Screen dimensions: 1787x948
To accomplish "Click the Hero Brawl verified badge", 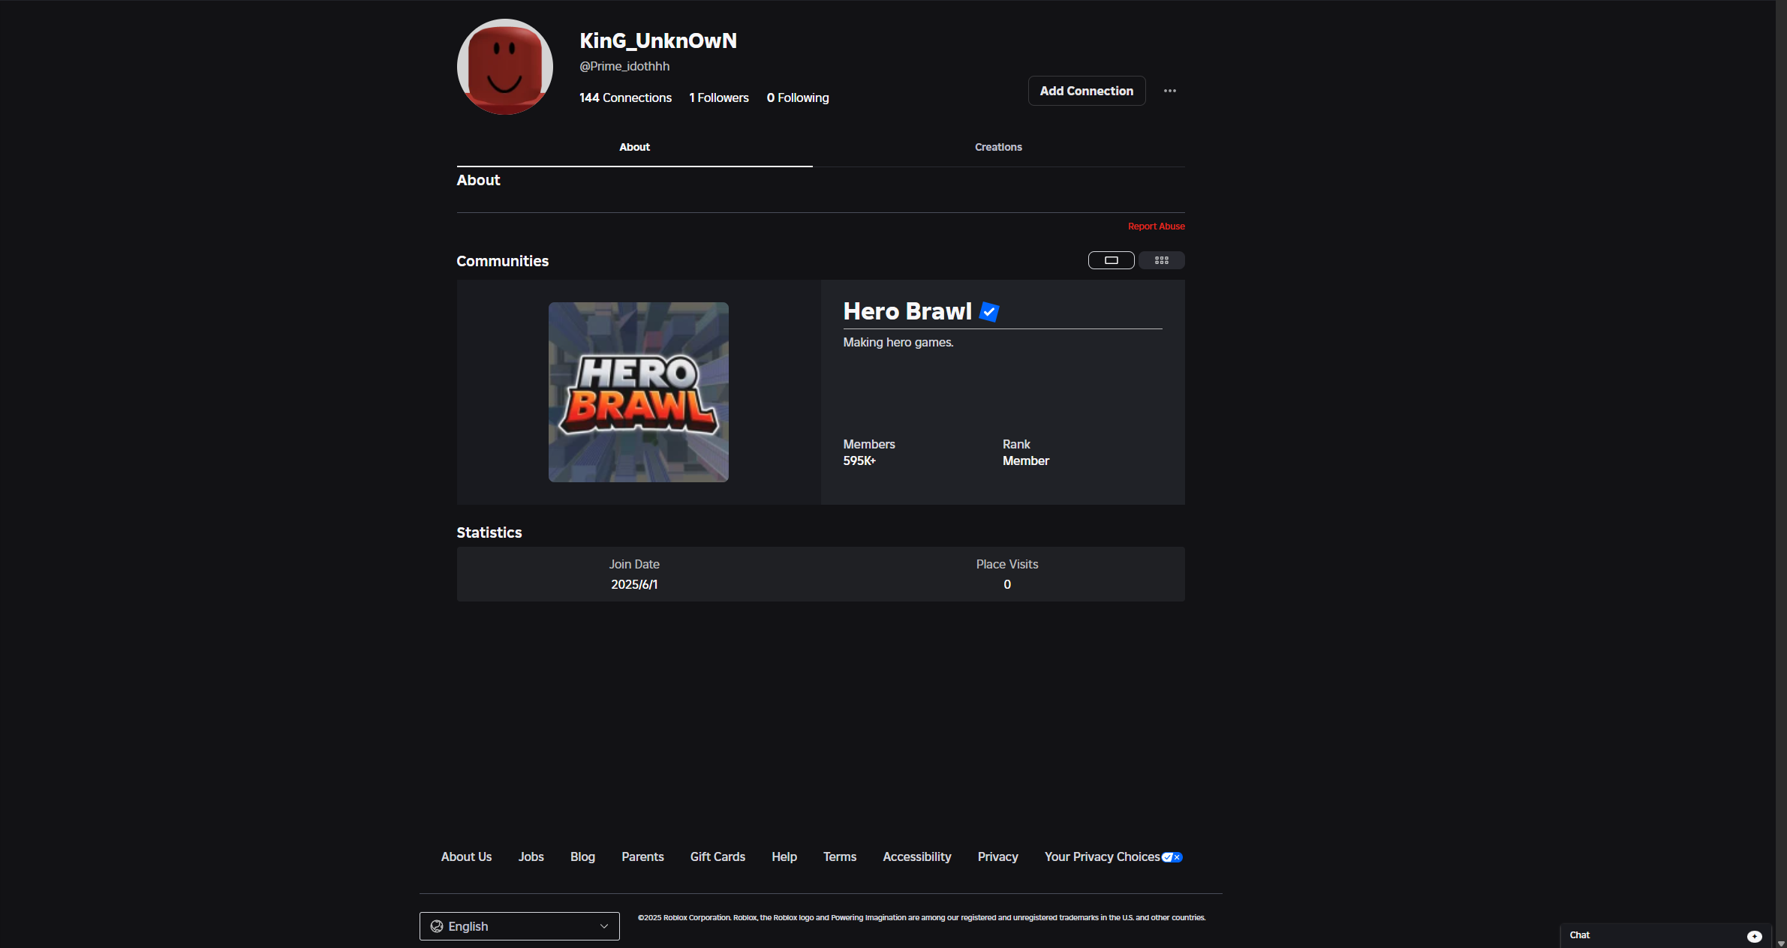I will coord(989,312).
